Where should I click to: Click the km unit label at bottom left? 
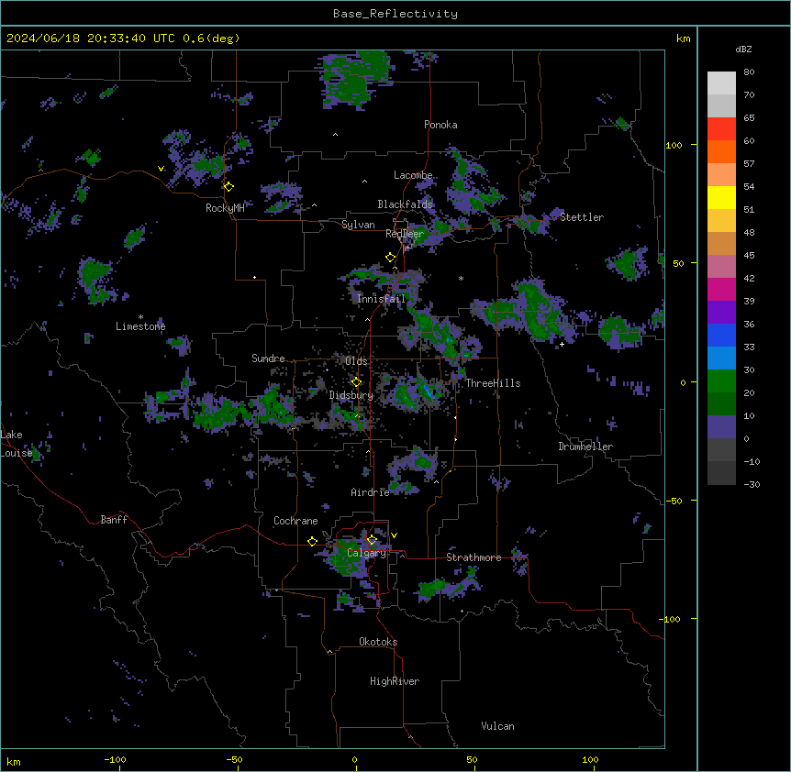coord(14,762)
